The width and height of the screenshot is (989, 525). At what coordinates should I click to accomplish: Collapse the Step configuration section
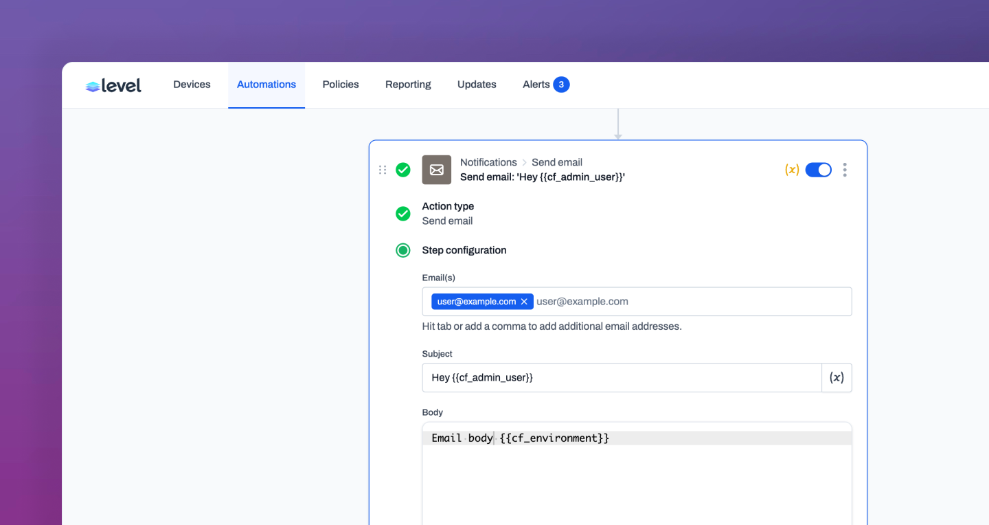pos(464,250)
